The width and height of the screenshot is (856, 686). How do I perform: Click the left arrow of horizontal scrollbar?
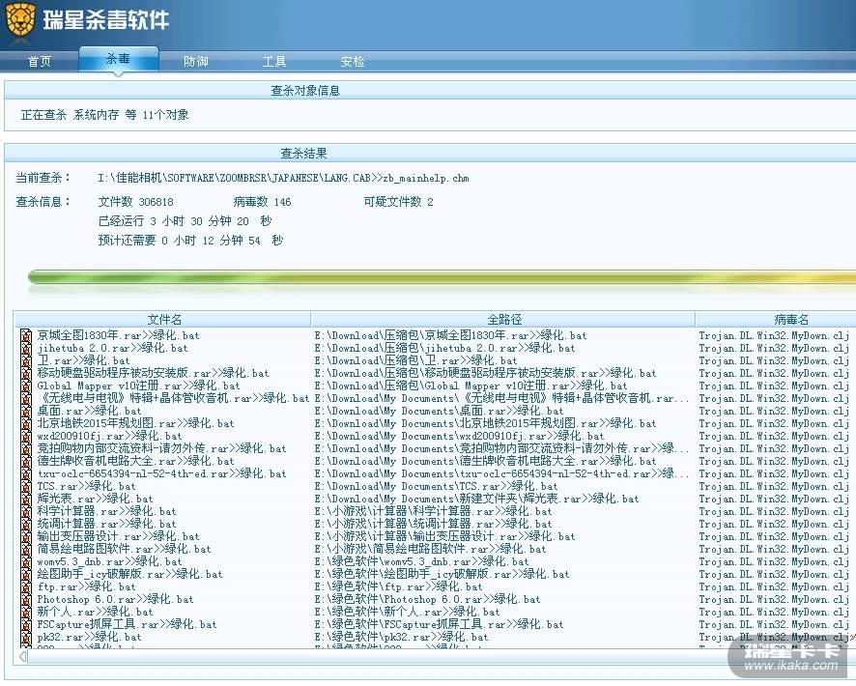pyautogui.click(x=22, y=656)
